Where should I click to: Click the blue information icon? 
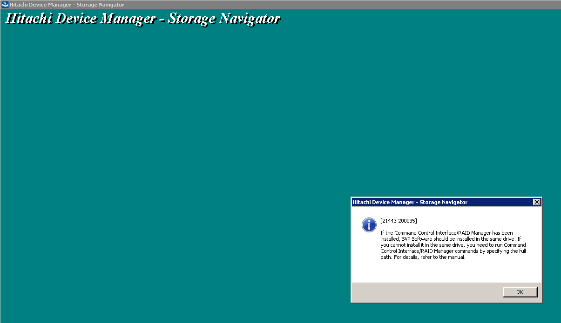(369, 225)
